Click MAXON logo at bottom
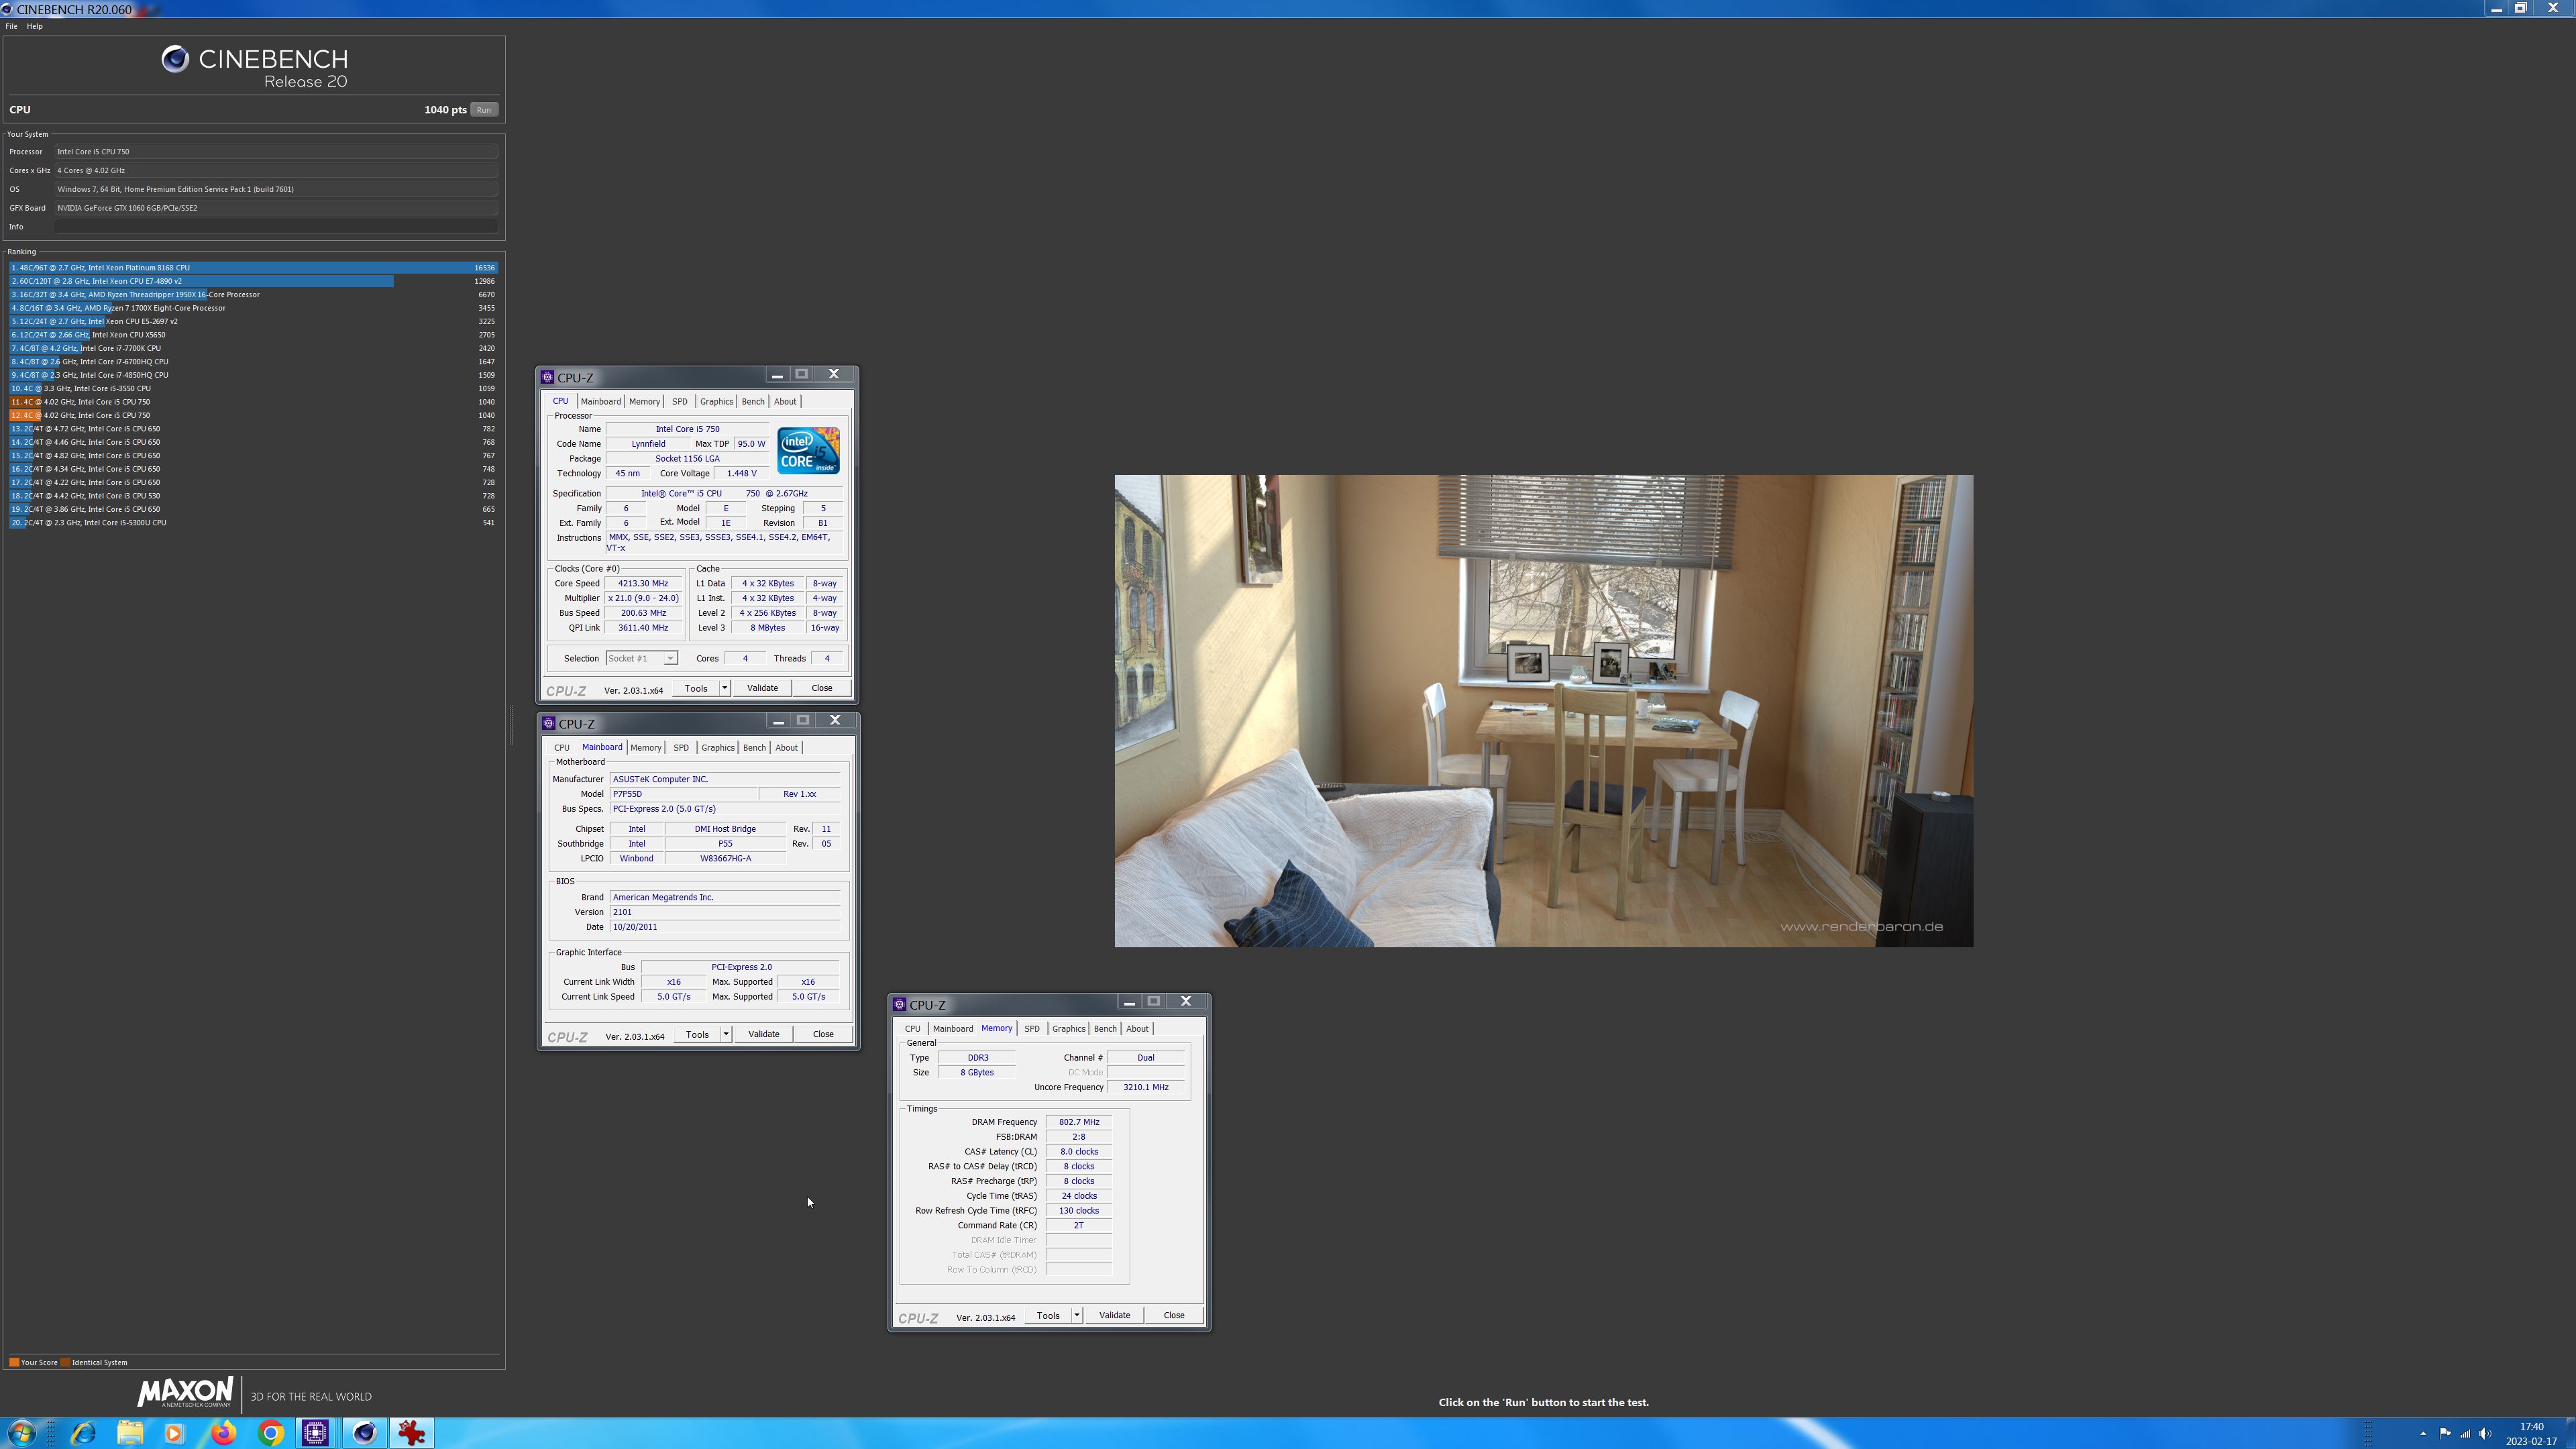 [x=185, y=1392]
